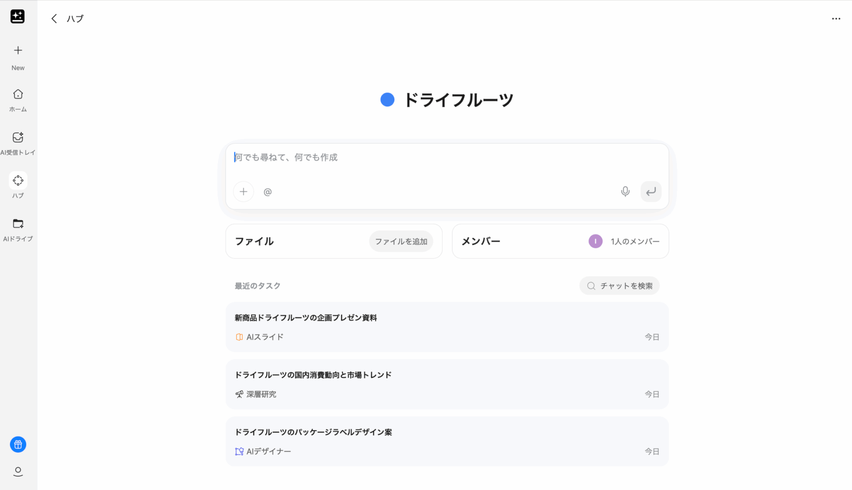Open the user profile icon
This screenshot has height=490, width=852.
18,471
